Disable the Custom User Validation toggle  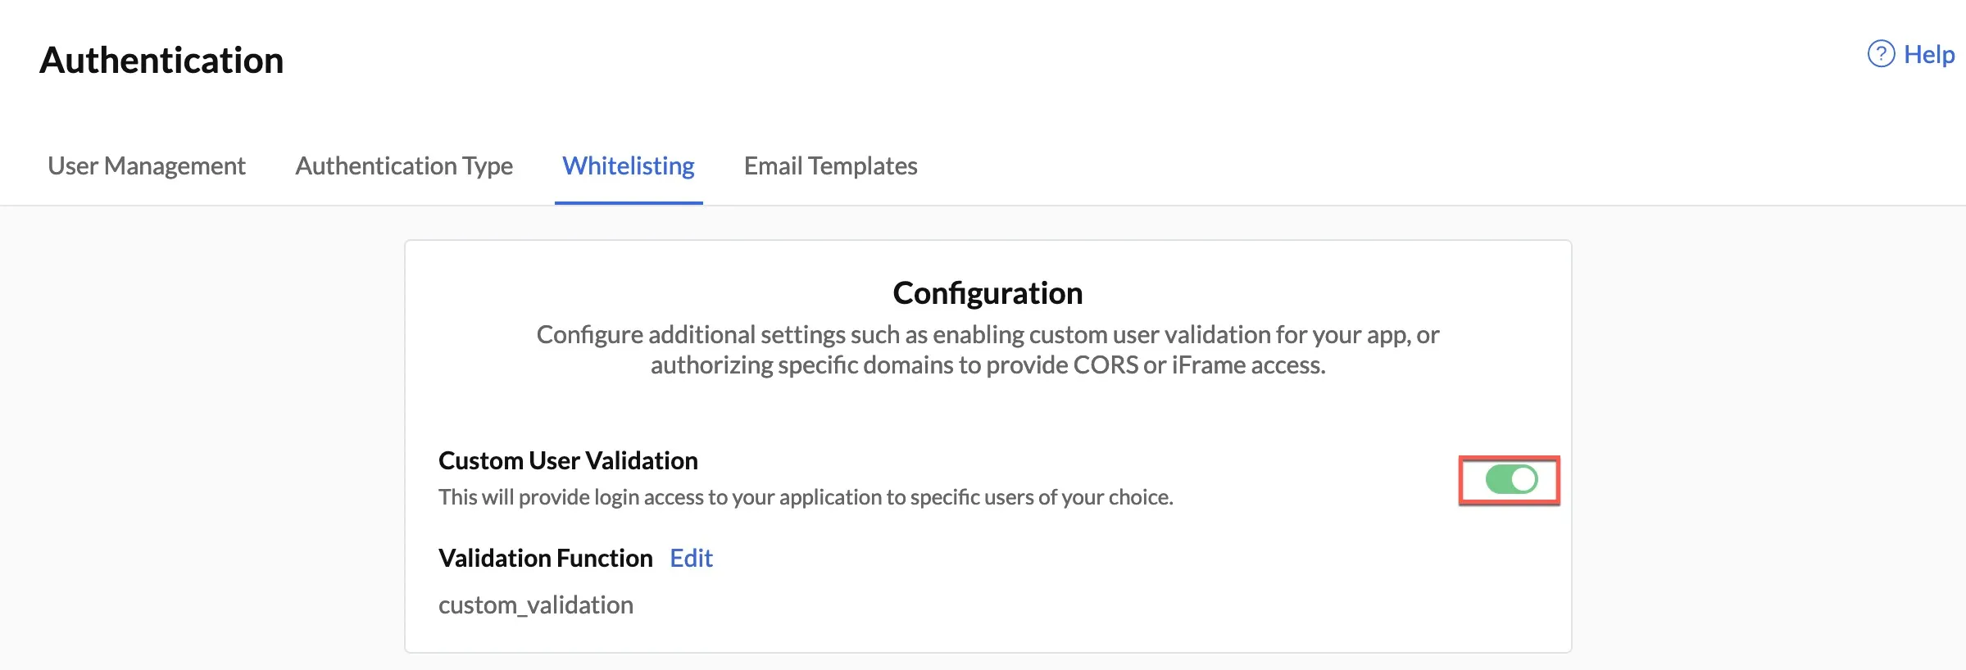[x=1511, y=479]
